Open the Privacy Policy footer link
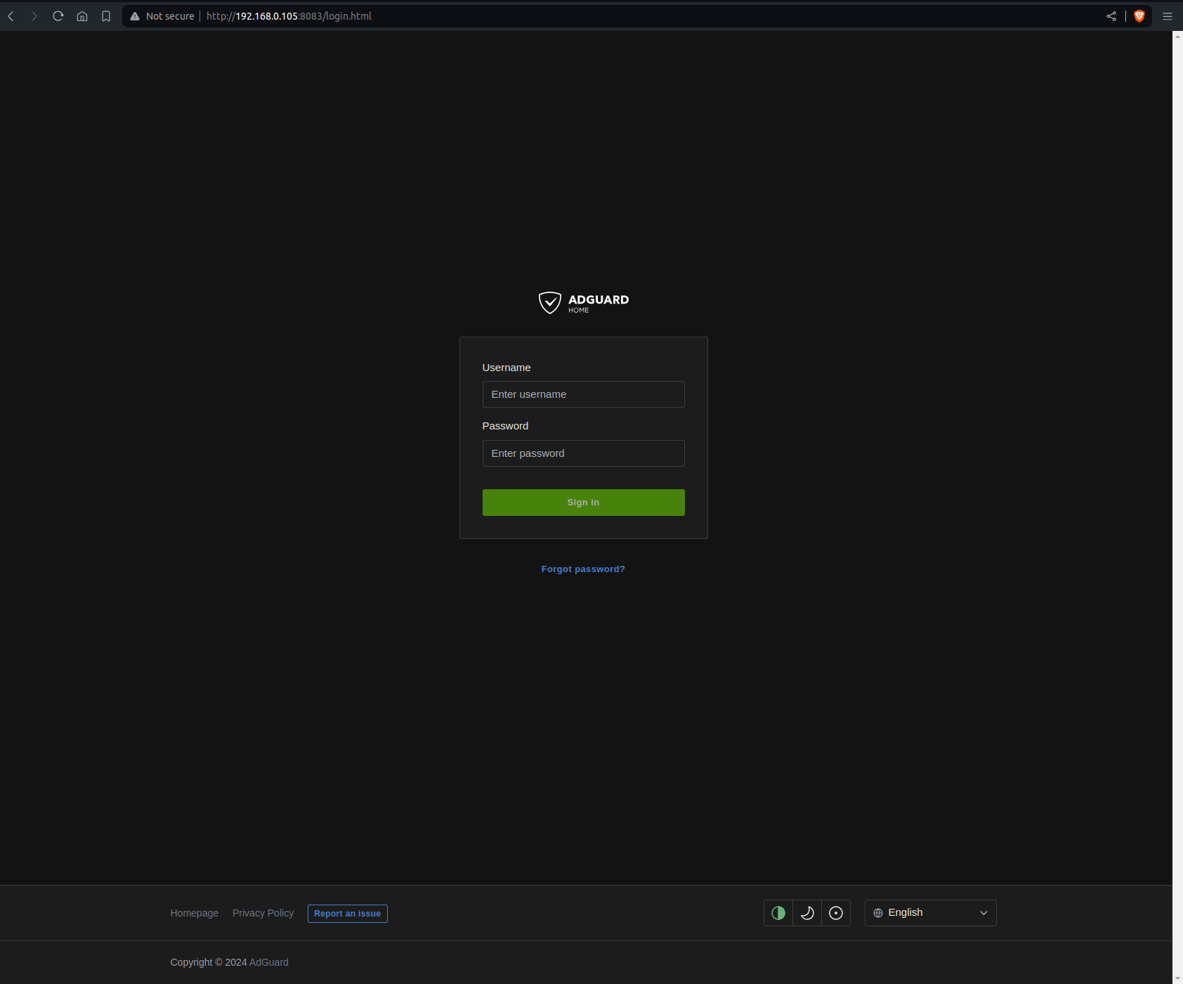The width and height of the screenshot is (1183, 984). pos(263,913)
